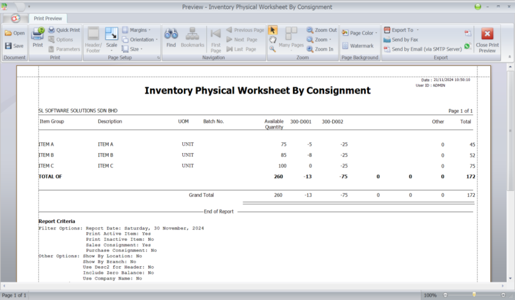Click "Page 1 of 1" in the status bar
This screenshot has width=515, height=300.
[14, 295]
